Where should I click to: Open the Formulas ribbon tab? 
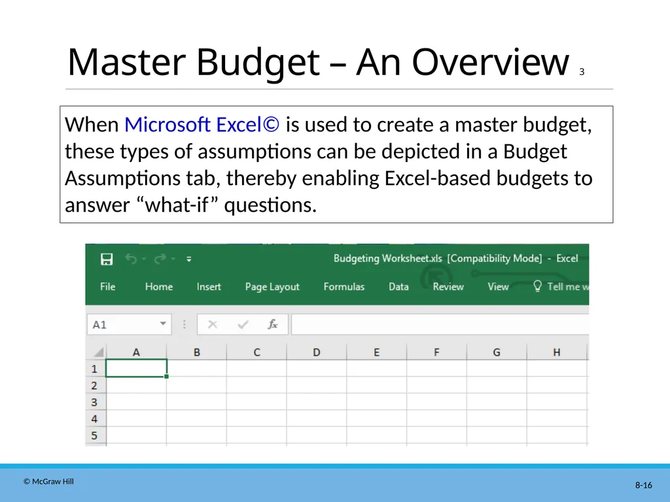tap(344, 286)
